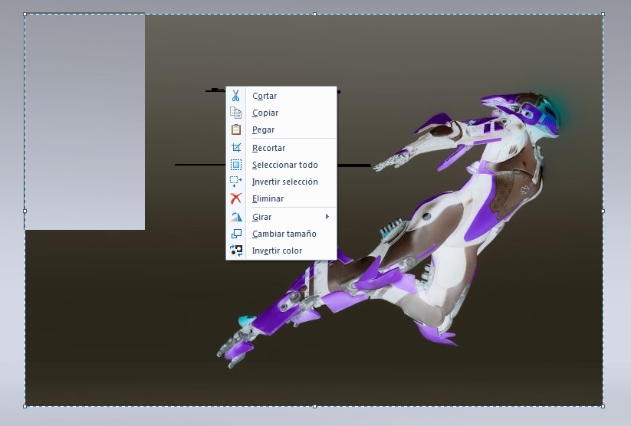
Task: Click the top-left selection handle
Action: (x=25, y=14)
